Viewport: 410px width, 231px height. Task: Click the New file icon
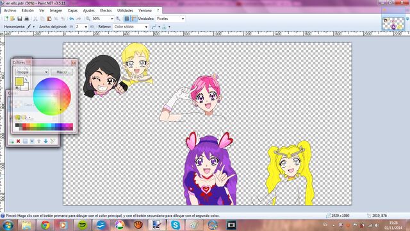click(6, 19)
